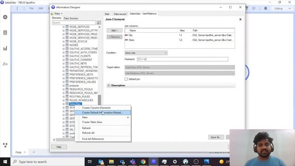Switch to the Start tab

click(107, 14)
